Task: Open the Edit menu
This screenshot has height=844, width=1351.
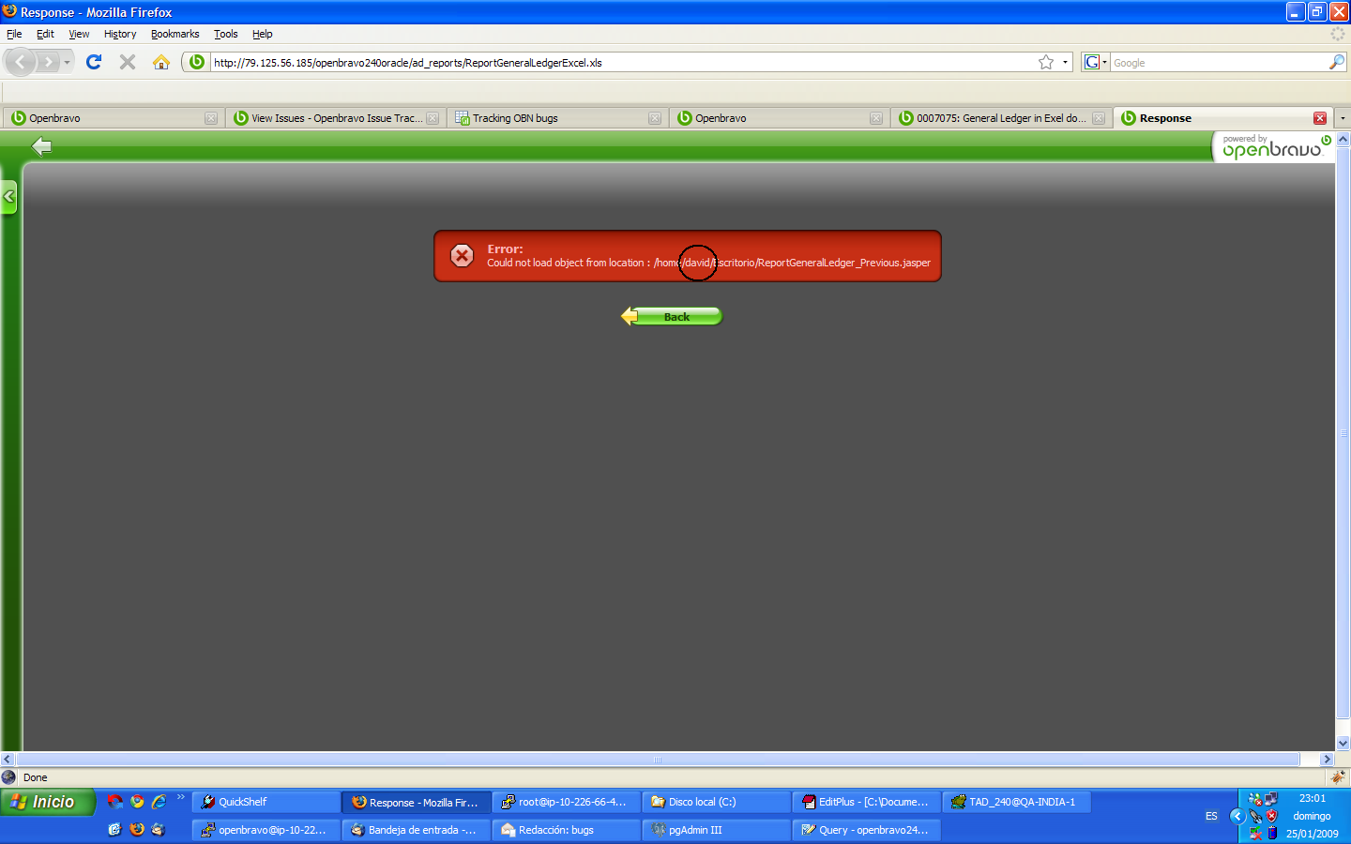Action: (x=45, y=34)
